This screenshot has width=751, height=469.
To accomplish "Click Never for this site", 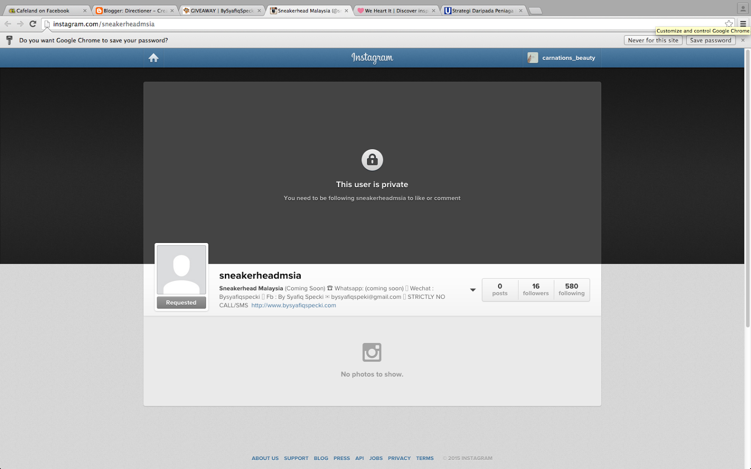I will (653, 40).
